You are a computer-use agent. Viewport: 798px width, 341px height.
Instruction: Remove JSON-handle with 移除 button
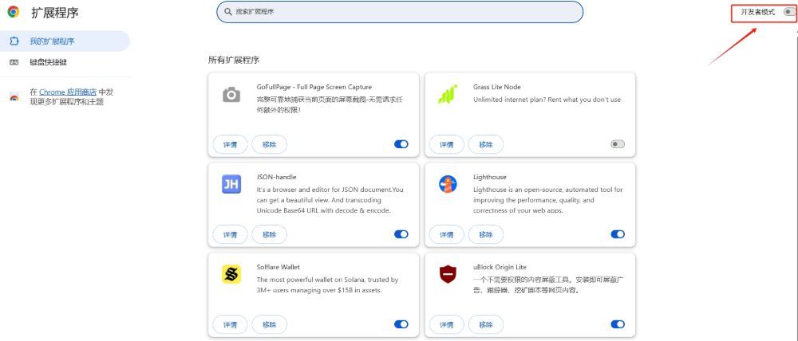coord(269,234)
